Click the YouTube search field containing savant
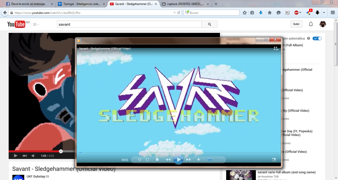The image size is (338, 180). pos(129,24)
